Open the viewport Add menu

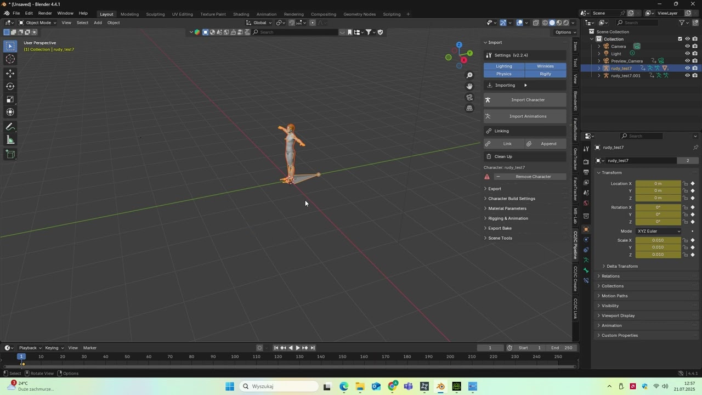tap(98, 22)
